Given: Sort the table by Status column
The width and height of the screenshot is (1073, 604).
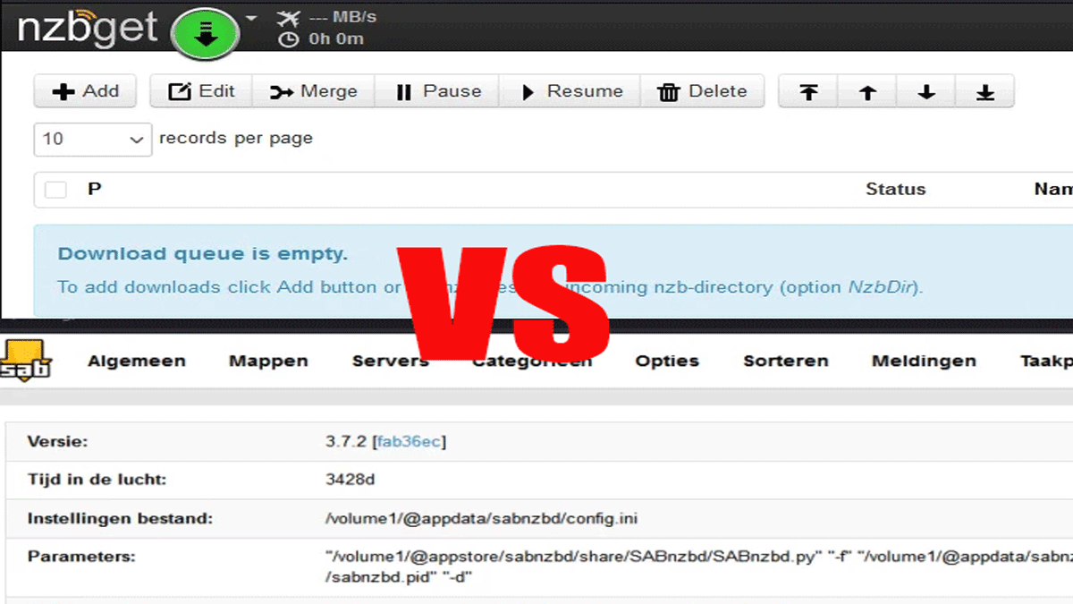Looking at the screenshot, I should (895, 190).
